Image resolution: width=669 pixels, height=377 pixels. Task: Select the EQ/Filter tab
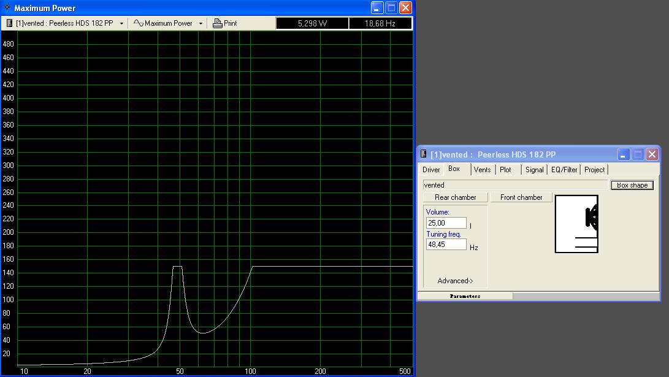click(564, 170)
